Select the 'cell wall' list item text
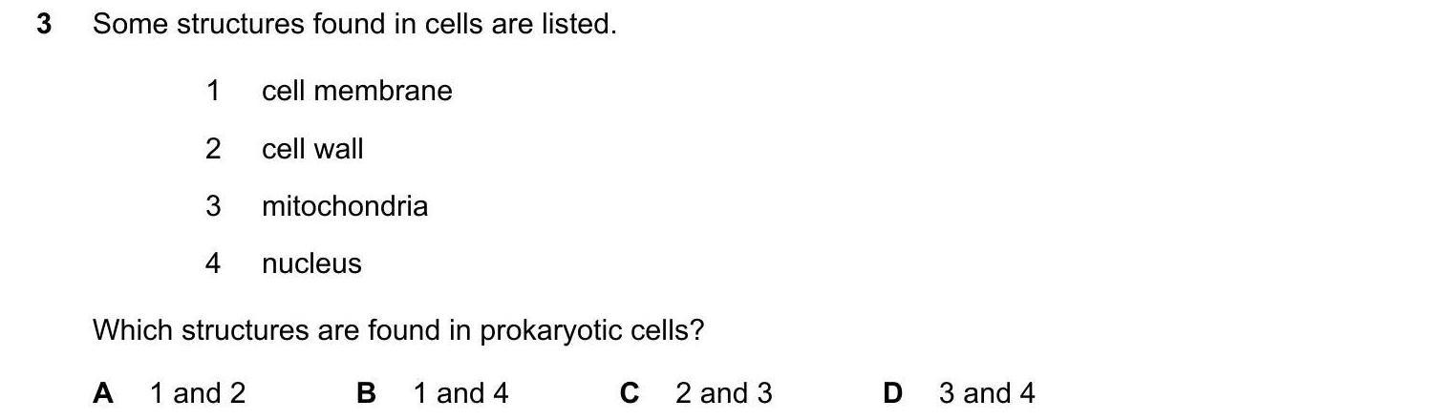The height and width of the screenshot is (420, 1433). [x=312, y=149]
